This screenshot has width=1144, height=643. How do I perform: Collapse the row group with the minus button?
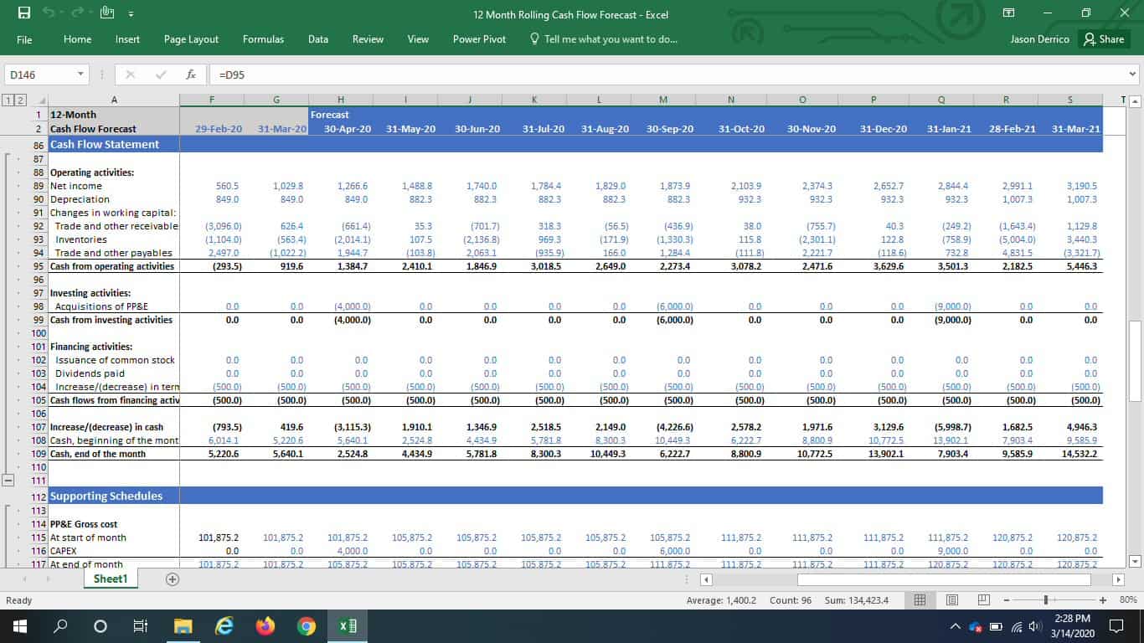(8, 480)
